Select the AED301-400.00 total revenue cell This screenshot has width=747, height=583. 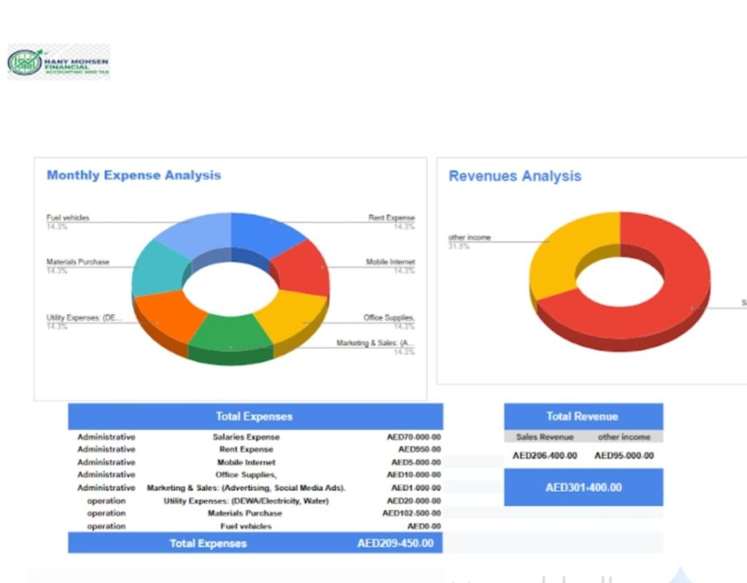(x=583, y=488)
